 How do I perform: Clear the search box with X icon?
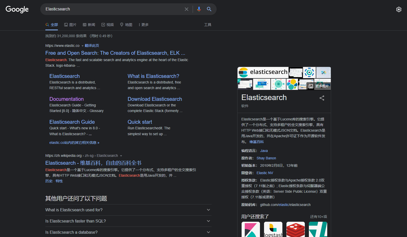(x=187, y=9)
